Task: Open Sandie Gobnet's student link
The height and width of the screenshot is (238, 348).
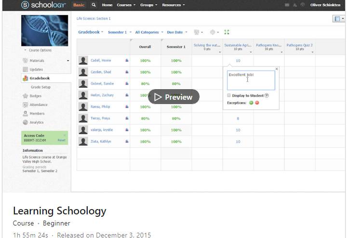Action: click(x=102, y=83)
